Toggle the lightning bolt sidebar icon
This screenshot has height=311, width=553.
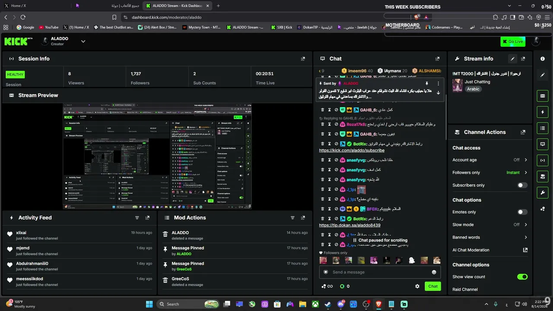point(543,112)
